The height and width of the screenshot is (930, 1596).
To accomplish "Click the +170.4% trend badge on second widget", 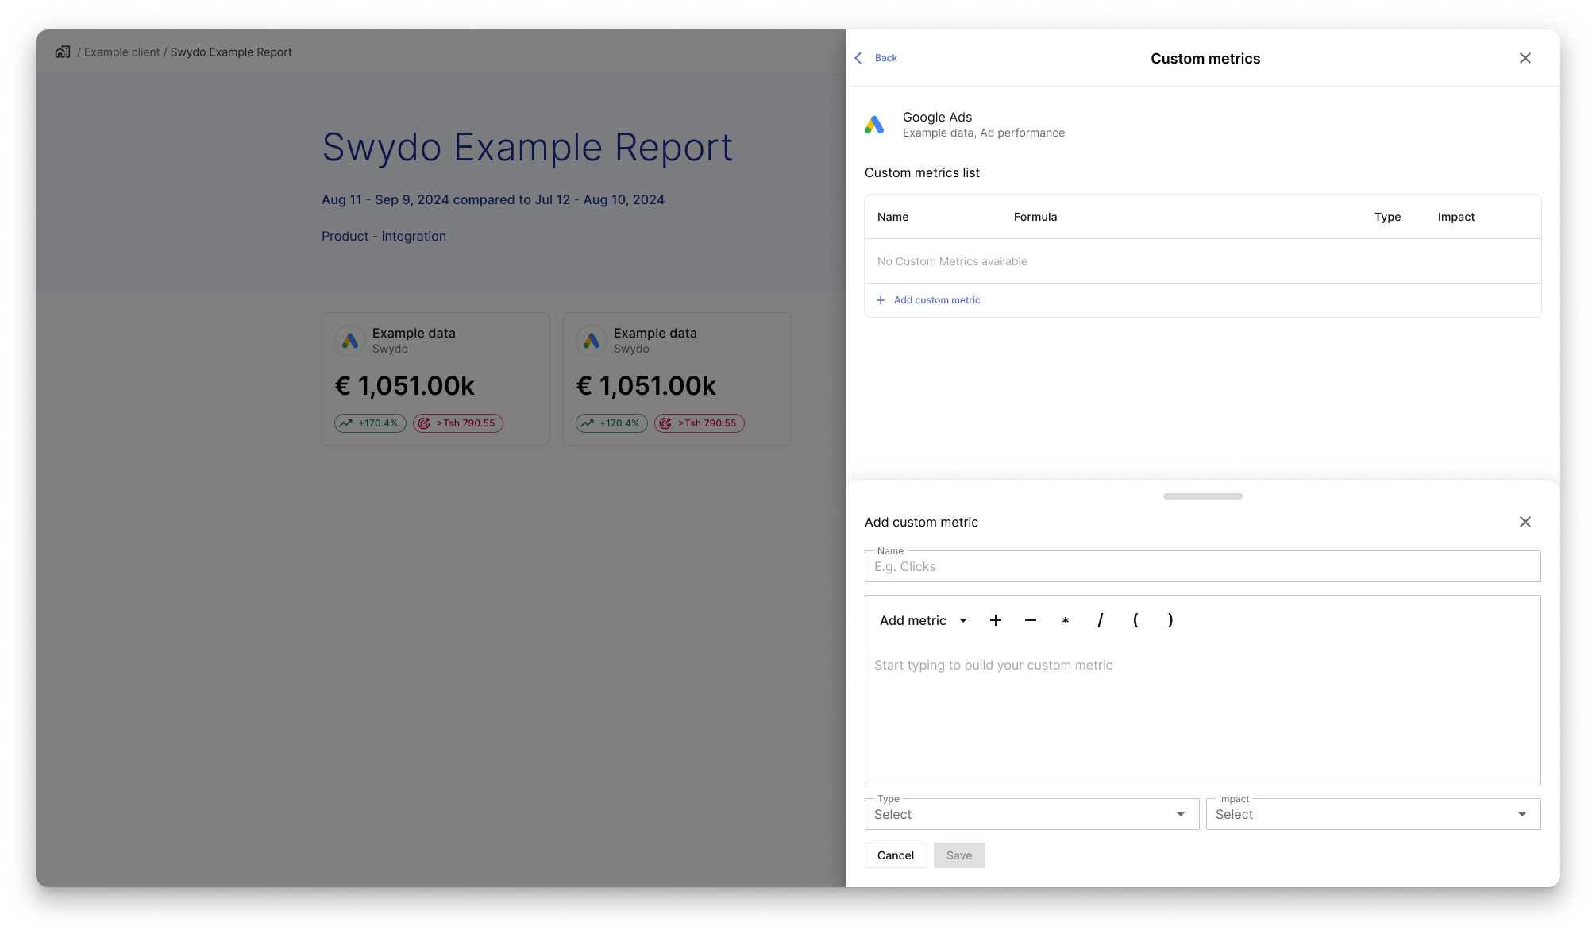I will coord(611,423).
